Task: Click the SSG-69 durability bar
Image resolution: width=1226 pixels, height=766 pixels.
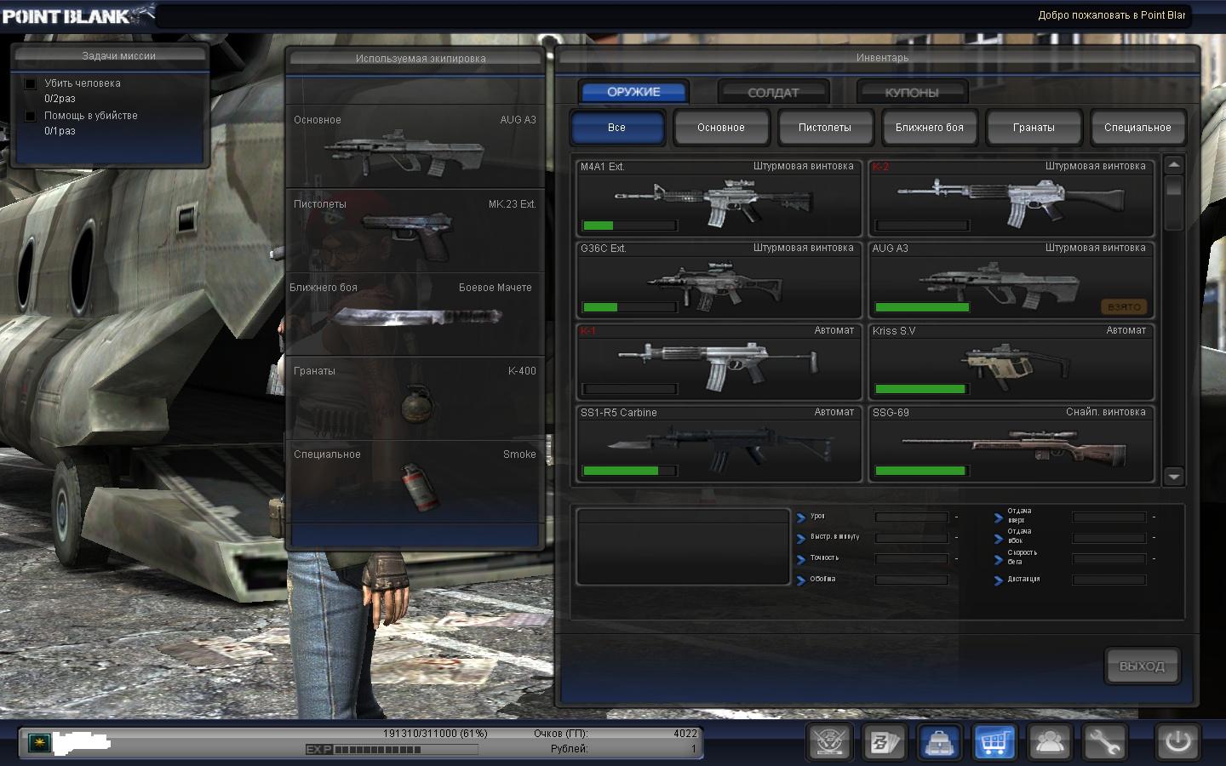Action: pyautogui.click(x=921, y=471)
